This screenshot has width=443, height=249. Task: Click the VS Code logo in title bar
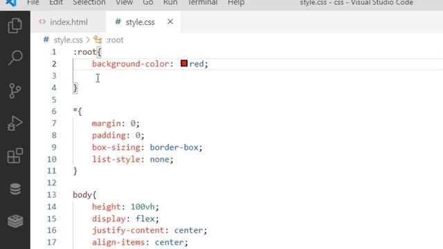[x=11, y=3]
